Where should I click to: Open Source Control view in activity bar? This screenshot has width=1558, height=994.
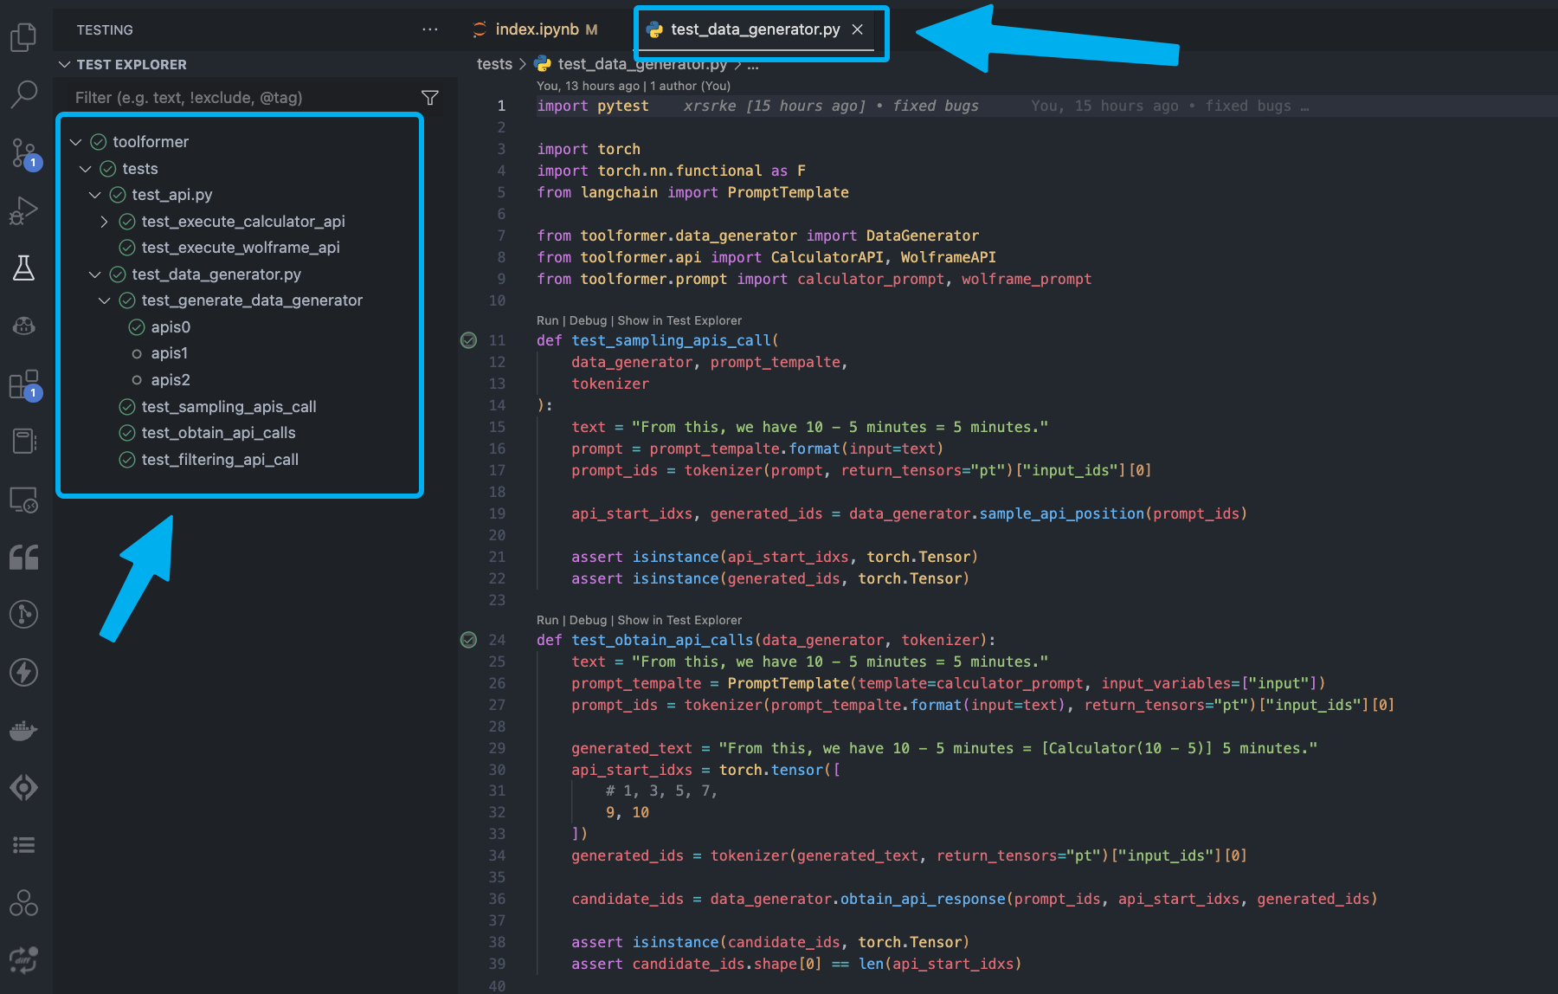coord(23,153)
